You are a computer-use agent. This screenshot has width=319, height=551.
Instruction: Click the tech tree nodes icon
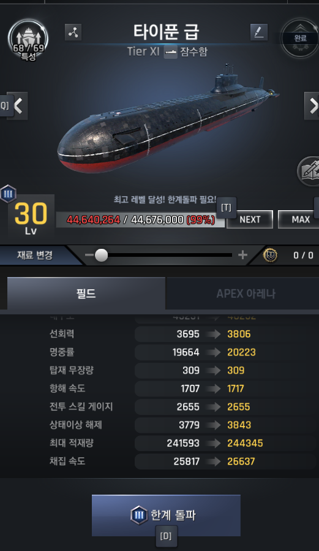(x=73, y=32)
